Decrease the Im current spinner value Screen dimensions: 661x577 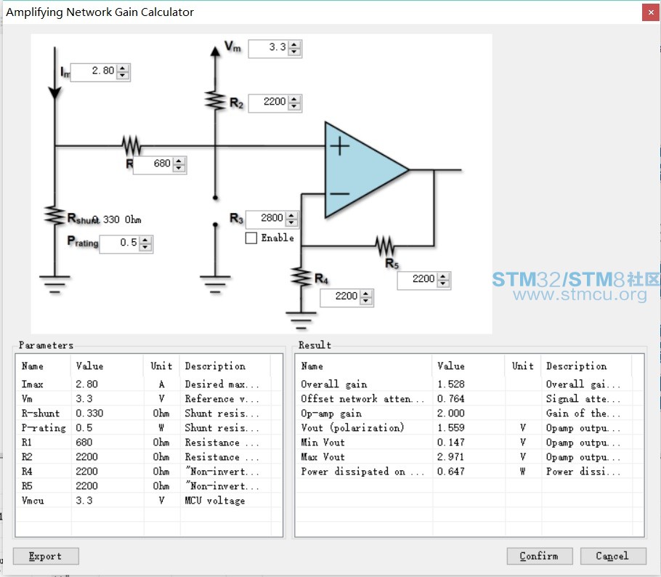click(x=122, y=76)
